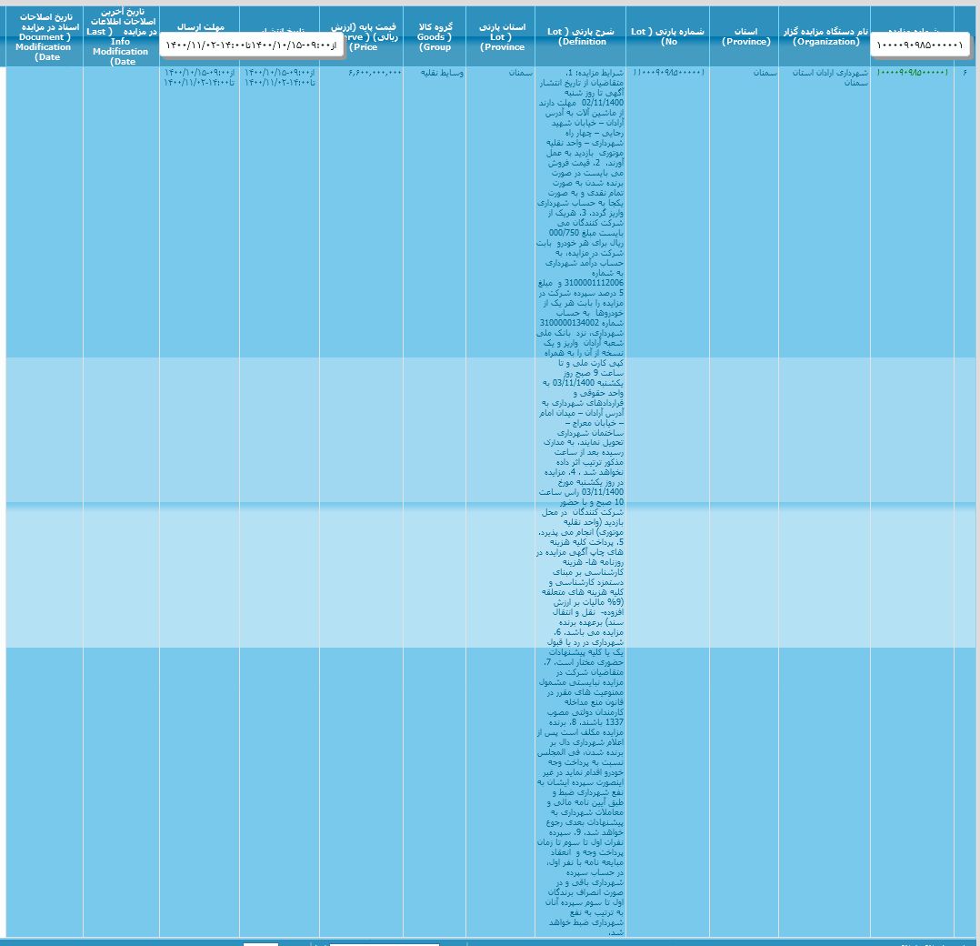Click the Price column header
The image size is (980, 946).
tap(362, 36)
